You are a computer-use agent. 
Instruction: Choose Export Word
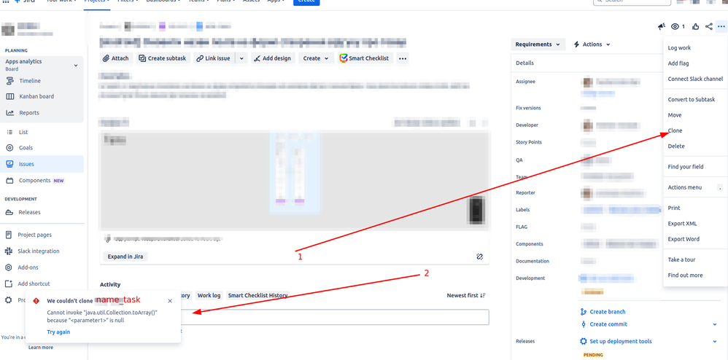tap(684, 239)
